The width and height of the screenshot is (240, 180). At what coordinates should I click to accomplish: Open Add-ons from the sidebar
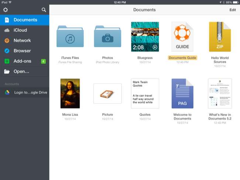(x=22, y=61)
